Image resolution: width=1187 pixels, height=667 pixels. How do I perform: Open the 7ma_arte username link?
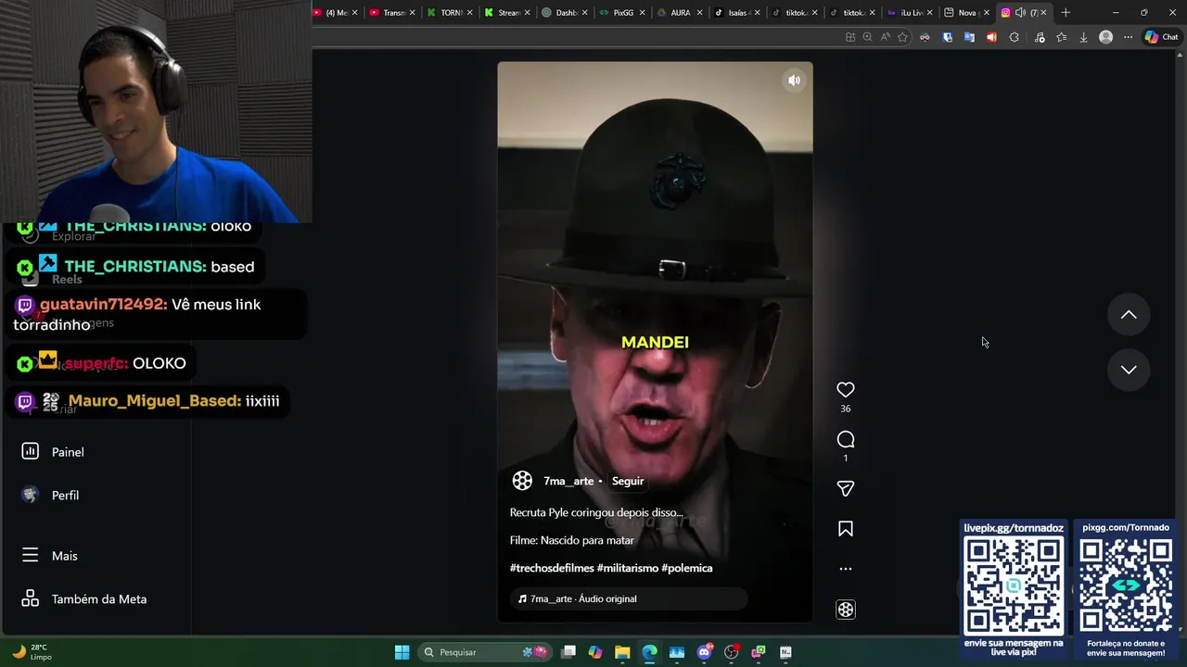[x=568, y=481]
